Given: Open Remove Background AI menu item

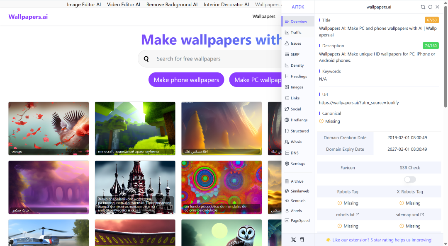Looking at the screenshot, I should 172,5.
